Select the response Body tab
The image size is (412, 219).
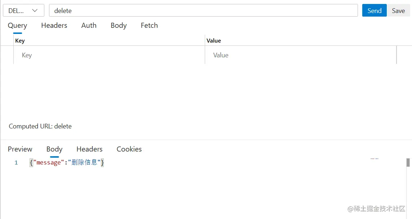[54, 149]
